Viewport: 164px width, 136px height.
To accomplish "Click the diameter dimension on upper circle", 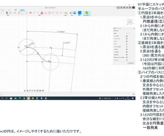I will (30, 44).
